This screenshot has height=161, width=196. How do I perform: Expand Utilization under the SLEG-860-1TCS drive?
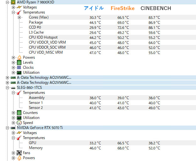point(13,118)
